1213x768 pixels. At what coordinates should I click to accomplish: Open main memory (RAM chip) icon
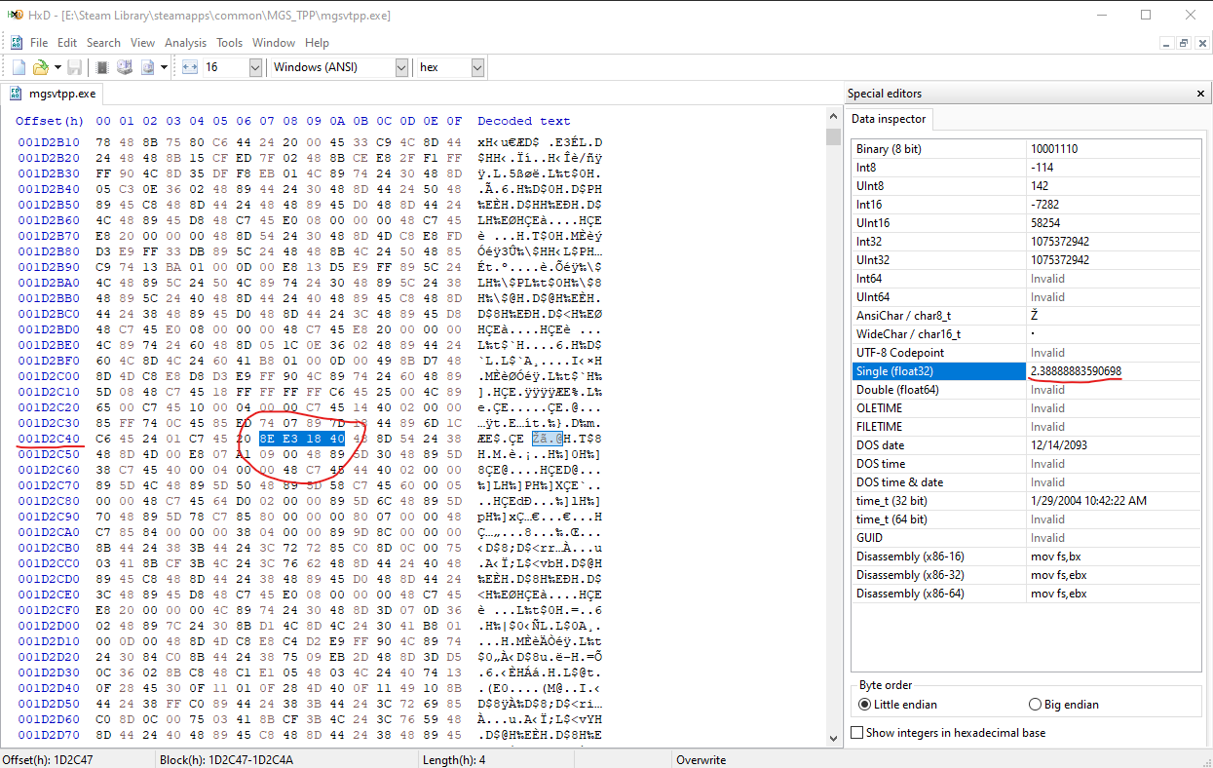pyautogui.click(x=102, y=67)
